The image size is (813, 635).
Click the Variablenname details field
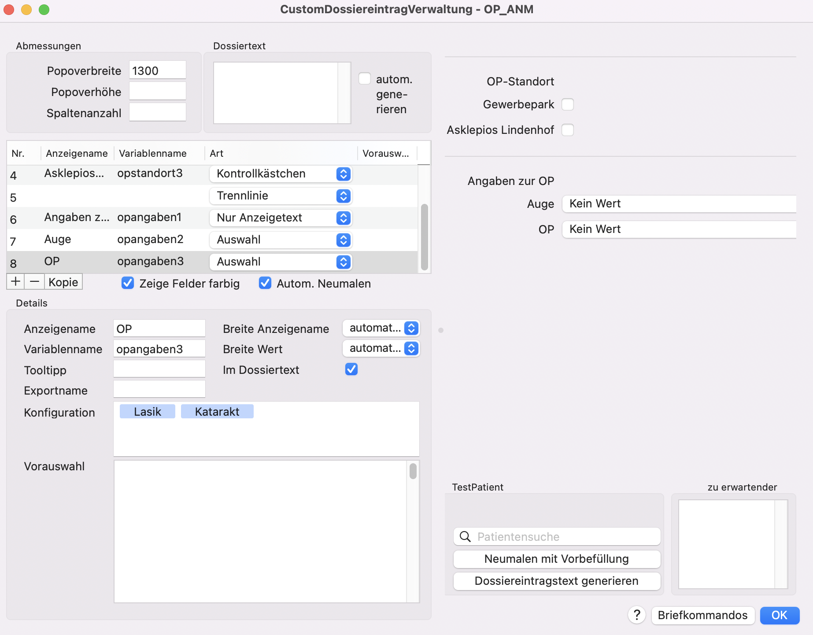[159, 349]
